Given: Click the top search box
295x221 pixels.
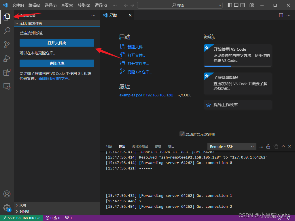Looking at the screenshot, I should click(179, 5).
